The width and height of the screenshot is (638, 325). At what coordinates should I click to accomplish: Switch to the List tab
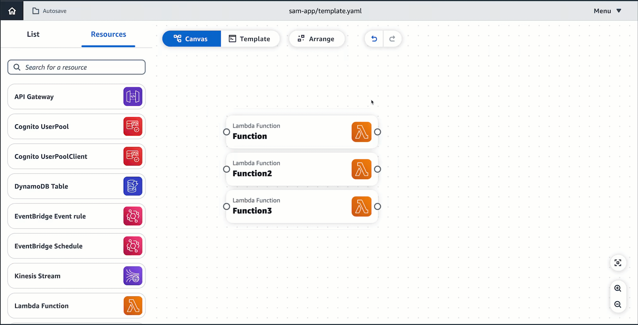33,34
